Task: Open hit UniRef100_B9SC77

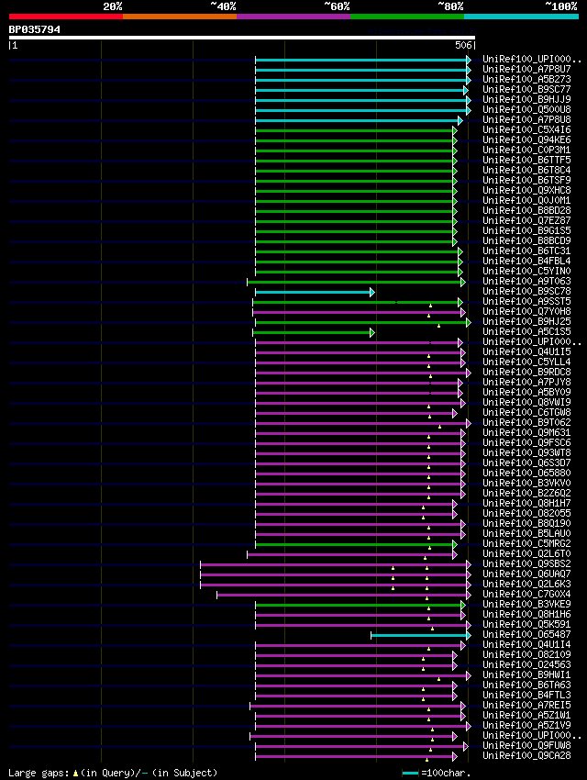Action: 526,90
